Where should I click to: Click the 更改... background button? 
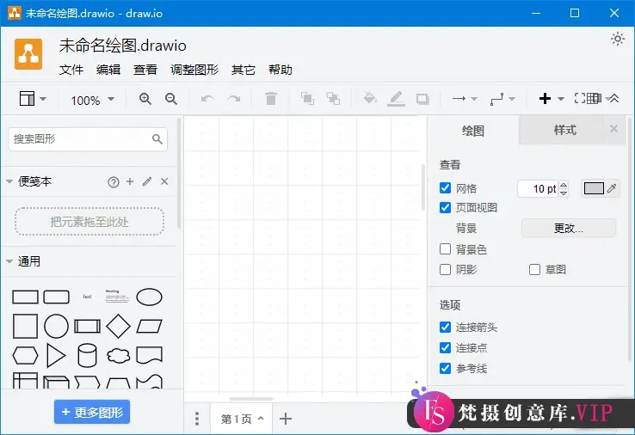coord(568,228)
